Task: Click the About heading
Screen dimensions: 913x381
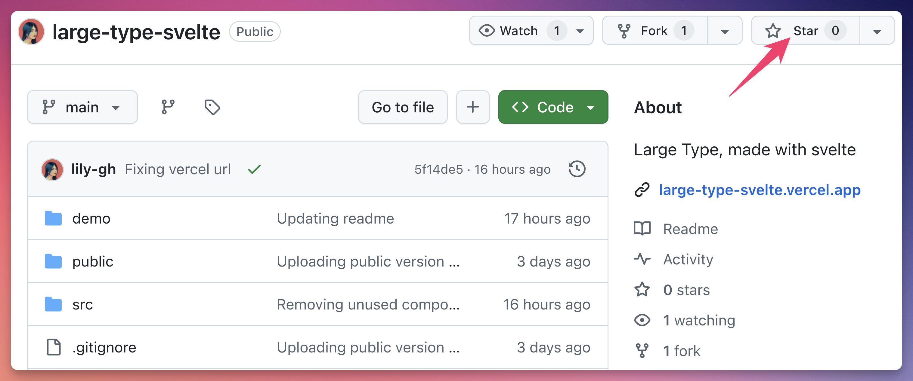Action: tap(658, 107)
